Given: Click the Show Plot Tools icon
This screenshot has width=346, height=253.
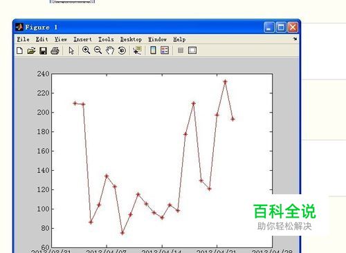Looking at the screenshot, I should pos(192,50).
